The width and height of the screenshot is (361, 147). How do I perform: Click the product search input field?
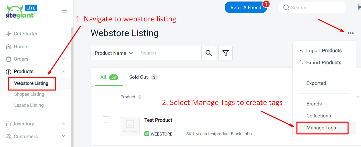pos(169,53)
